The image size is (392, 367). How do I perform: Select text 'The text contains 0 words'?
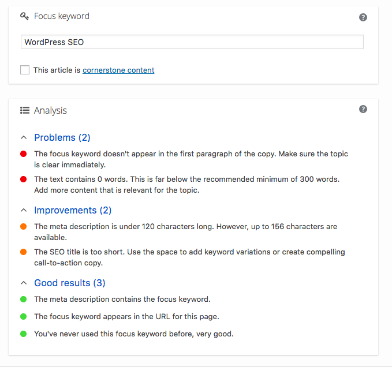pos(81,179)
